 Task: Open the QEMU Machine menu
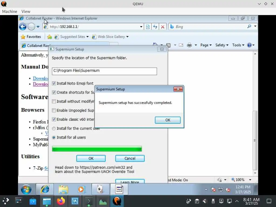10,11
